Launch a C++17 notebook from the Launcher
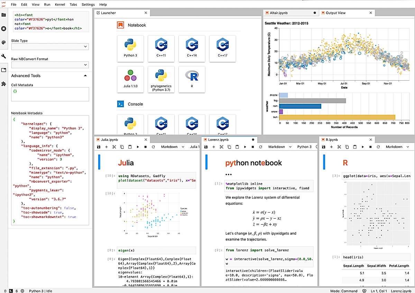415x293 pixels. [x=222, y=49]
